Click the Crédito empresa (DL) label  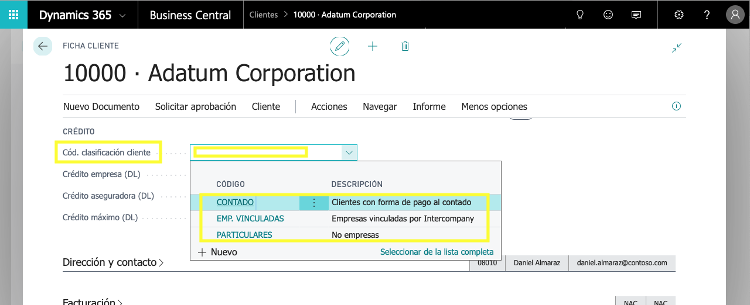point(101,174)
